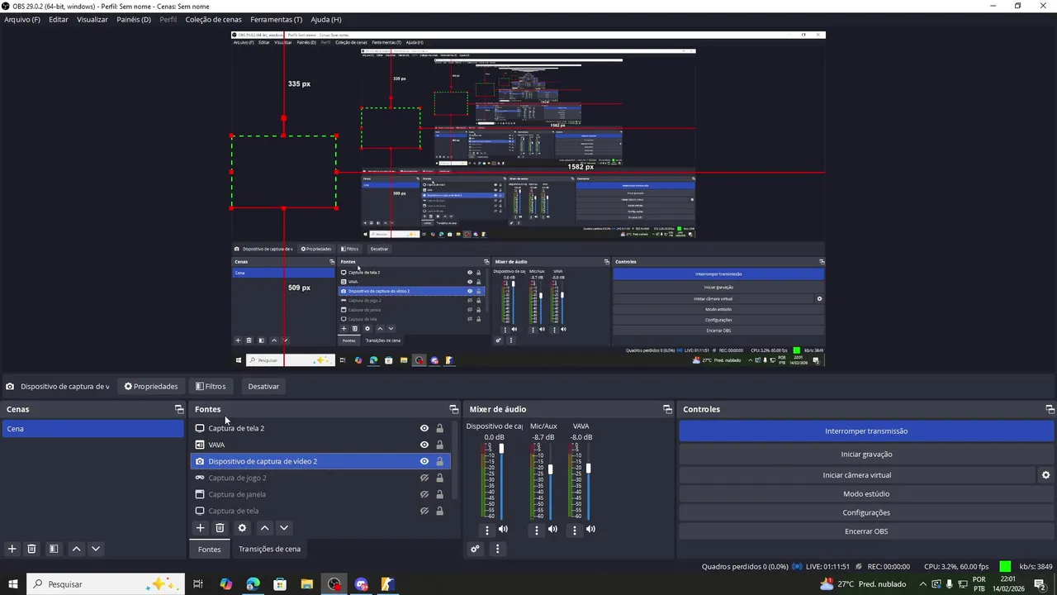Select the Cena scene in Cenas list
This screenshot has width=1057, height=595.
(92, 429)
